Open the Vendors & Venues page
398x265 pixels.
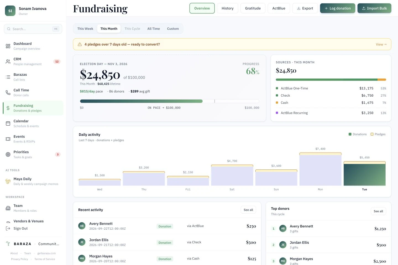click(x=28, y=221)
